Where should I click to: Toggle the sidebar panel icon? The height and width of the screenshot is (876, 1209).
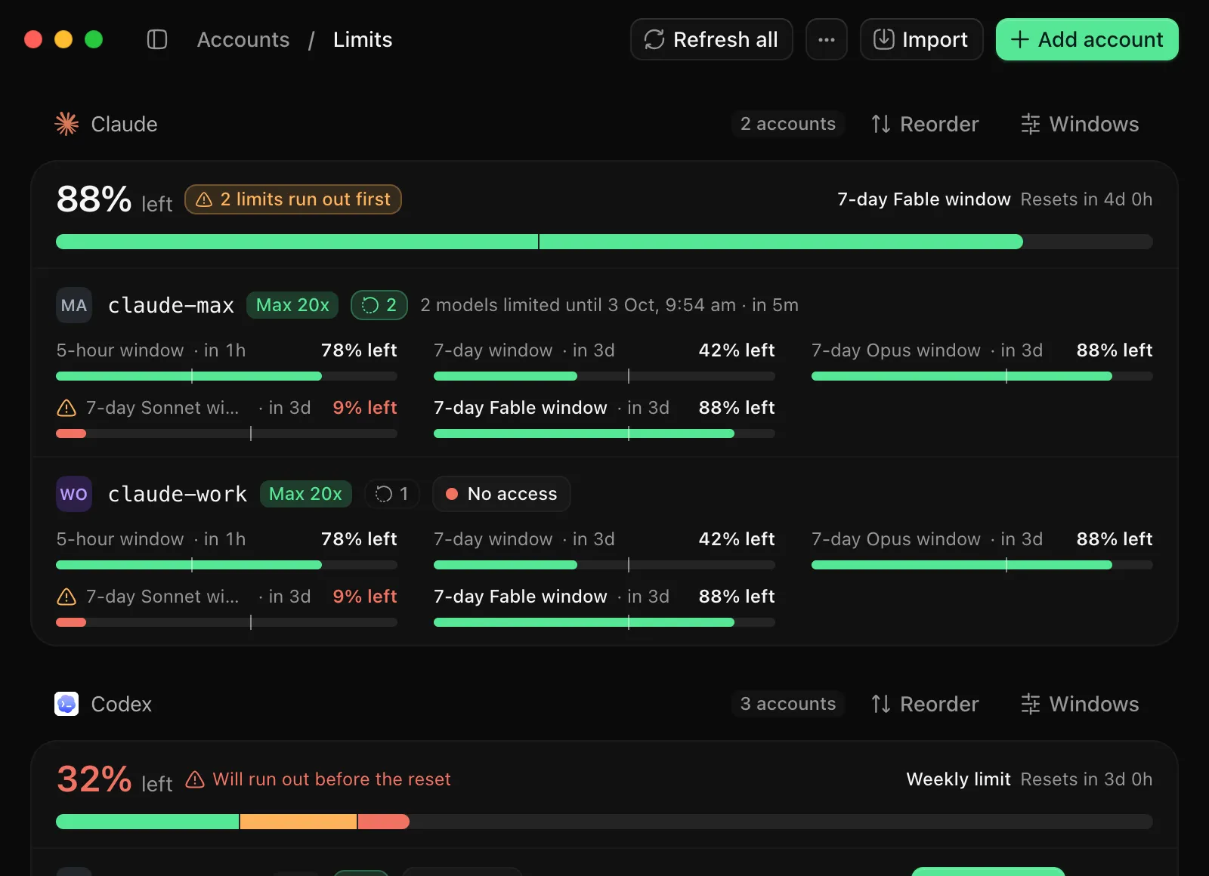(156, 39)
